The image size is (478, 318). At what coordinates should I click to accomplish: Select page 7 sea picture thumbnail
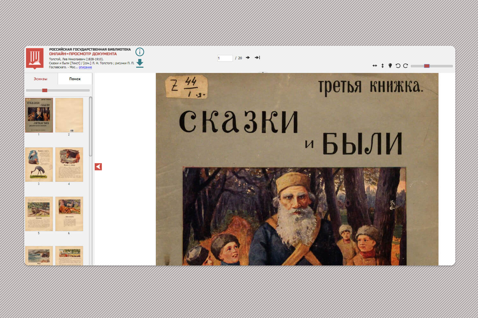click(x=39, y=256)
